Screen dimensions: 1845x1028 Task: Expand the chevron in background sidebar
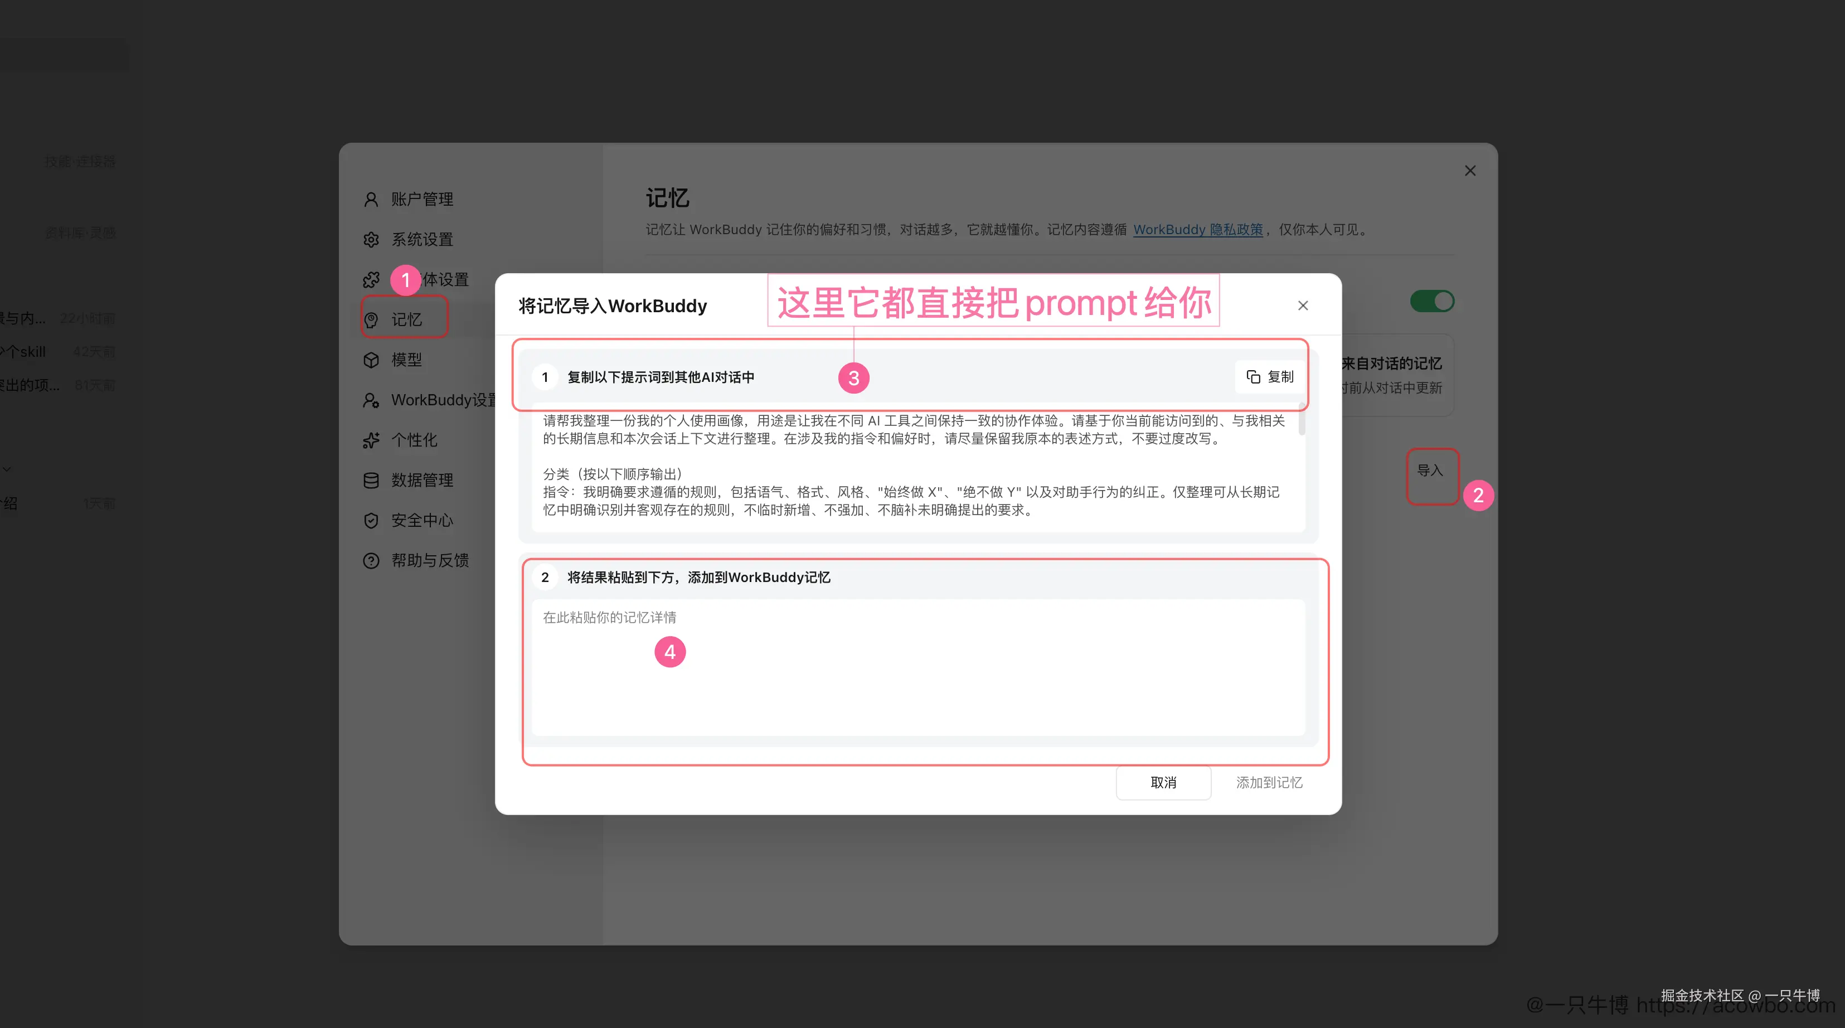point(7,469)
